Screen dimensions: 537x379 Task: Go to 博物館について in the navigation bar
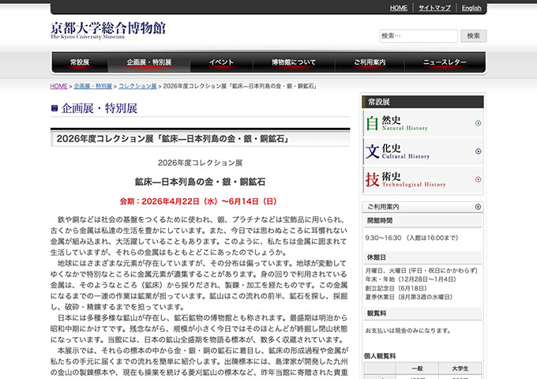(x=294, y=62)
